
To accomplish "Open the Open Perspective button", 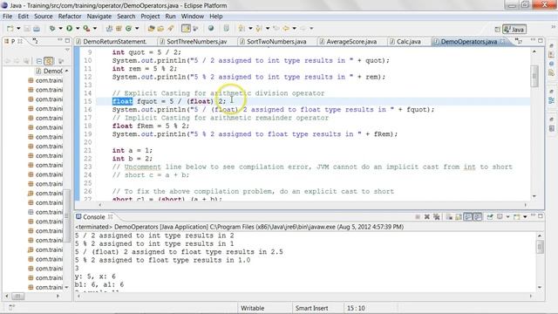I will pyautogui.click(x=498, y=29).
